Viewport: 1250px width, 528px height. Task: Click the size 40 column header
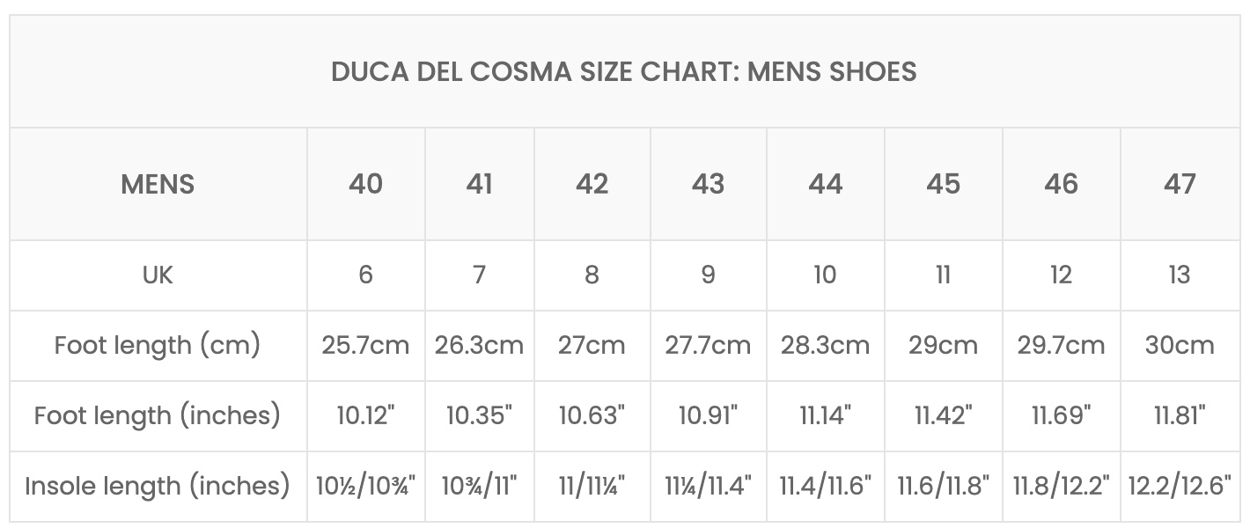point(366,184)
